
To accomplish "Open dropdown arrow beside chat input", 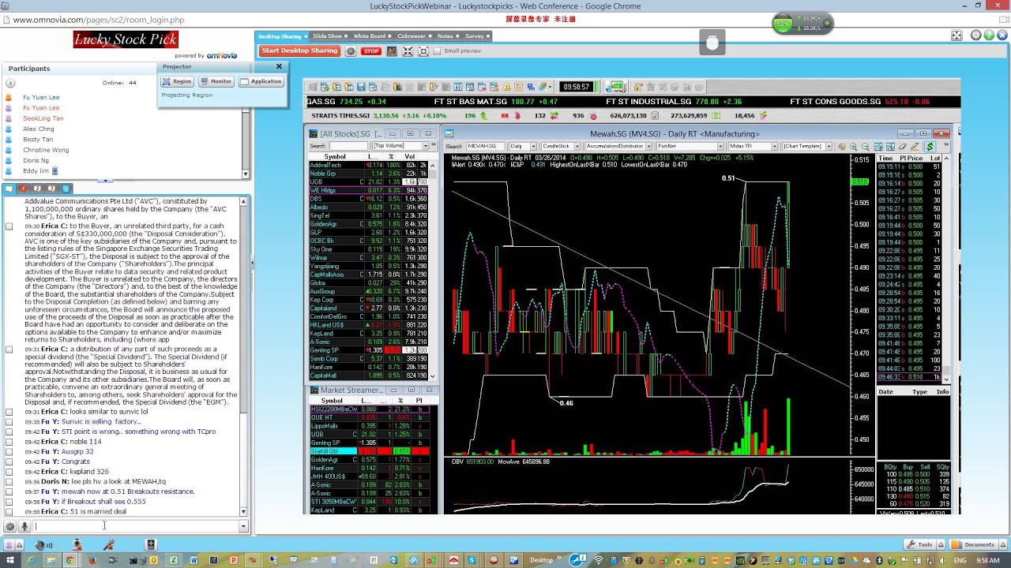I will 243,526.
